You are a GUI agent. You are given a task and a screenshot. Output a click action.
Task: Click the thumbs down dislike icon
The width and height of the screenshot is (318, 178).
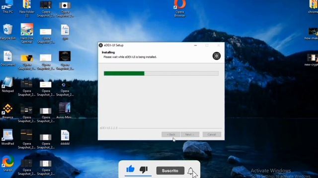pyautogui.click(x=144, y=170)
